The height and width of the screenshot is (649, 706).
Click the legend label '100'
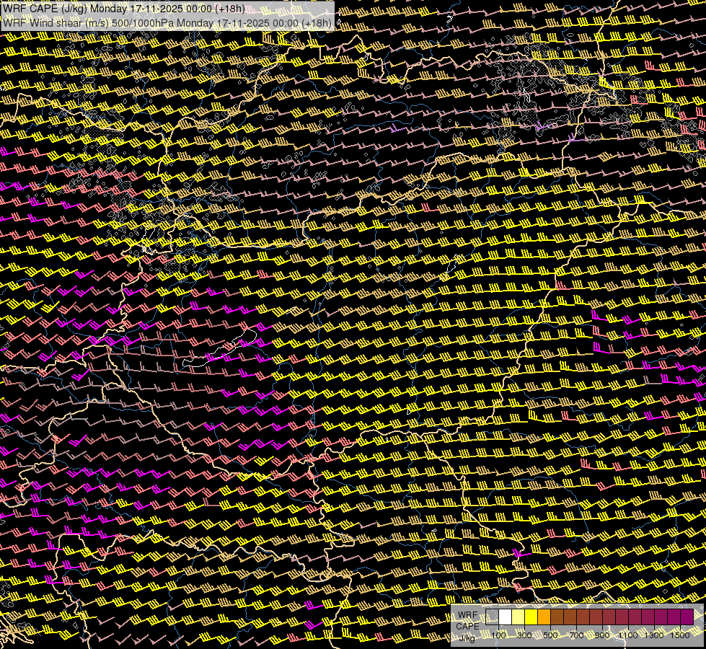point(498,635)
